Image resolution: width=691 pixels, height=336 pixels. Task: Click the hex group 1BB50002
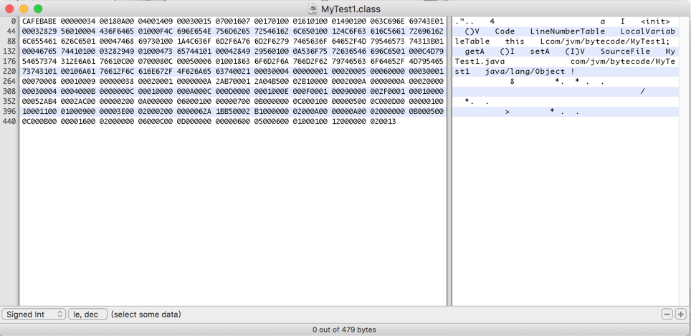coord(233,112)
